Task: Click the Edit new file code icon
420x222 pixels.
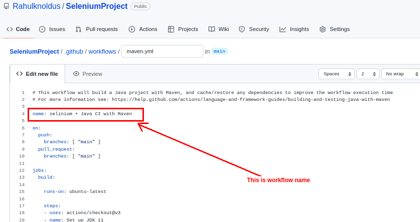Action: pyautogui.click(x=19, y=73)
